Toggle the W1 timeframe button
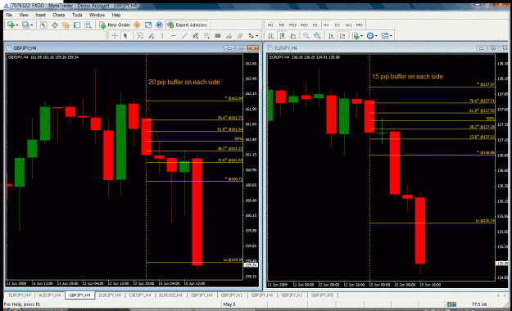Screen dimensions: 512x311 [348, 25]
